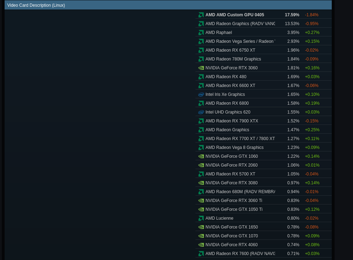Click the -0.15% change value
The width and height of the screenshot is (353, 260).
click(312, 121)
